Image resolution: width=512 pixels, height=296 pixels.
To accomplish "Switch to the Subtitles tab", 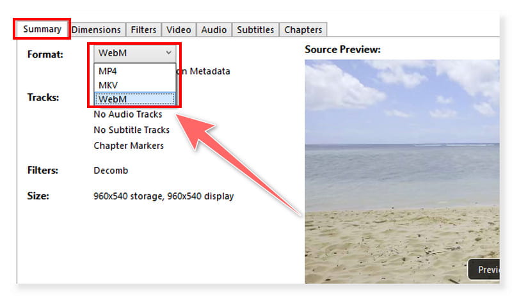I will click(x=255, y=29).
